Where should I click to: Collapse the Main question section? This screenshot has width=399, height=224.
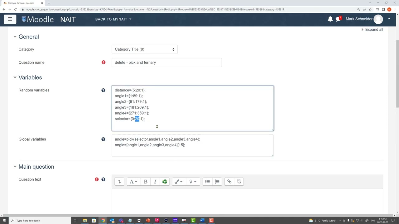pos(15,167)
